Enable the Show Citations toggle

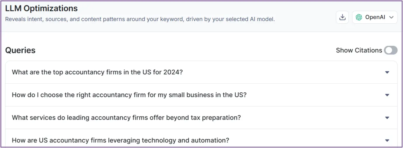pyautogui.click(x=391, y=50)
